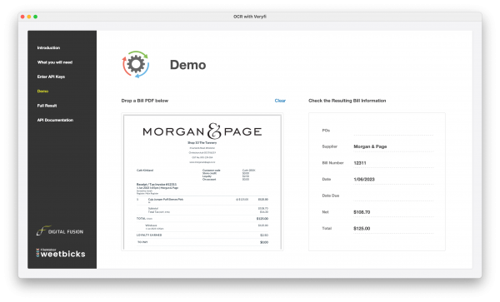Click the Morgan & Page bill preview

[202, 181]
